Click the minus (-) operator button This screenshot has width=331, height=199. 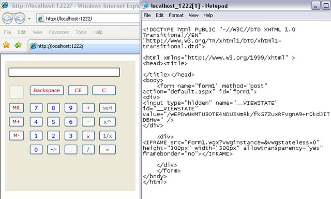tap(88, 122)
